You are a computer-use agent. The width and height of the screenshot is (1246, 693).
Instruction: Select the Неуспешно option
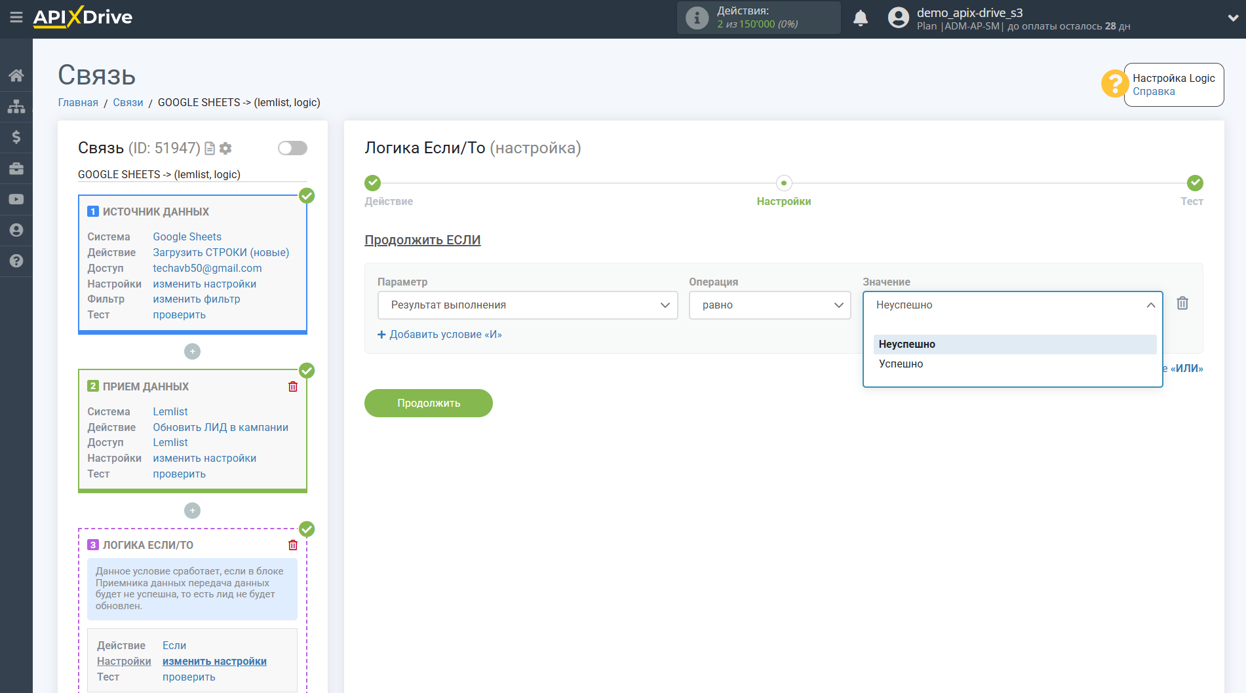click(1015, 345)
